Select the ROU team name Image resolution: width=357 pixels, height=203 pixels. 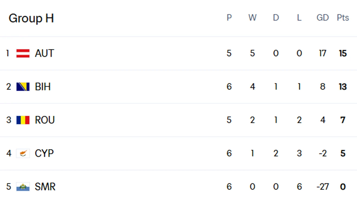pyautogui.click(x=45, y=120)
